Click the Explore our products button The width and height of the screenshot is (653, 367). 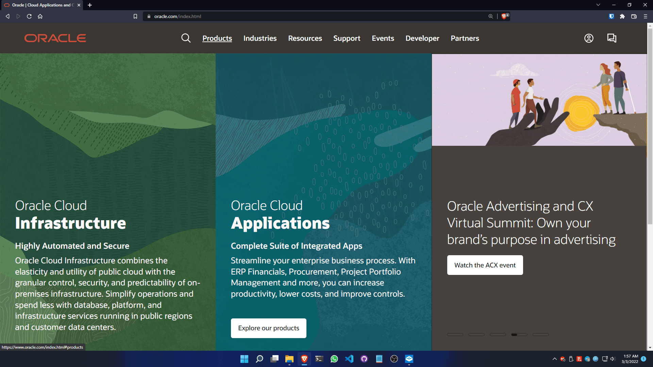pyautogui.click(x=269, y=328)
